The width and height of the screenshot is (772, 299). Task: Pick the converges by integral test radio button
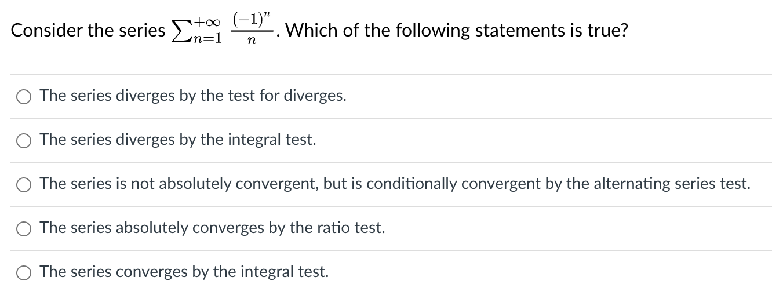tap(24, 272)
